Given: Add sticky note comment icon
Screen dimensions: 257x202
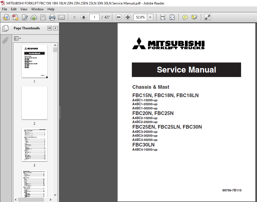Looking at the screenshot, I should click(185, 17).
